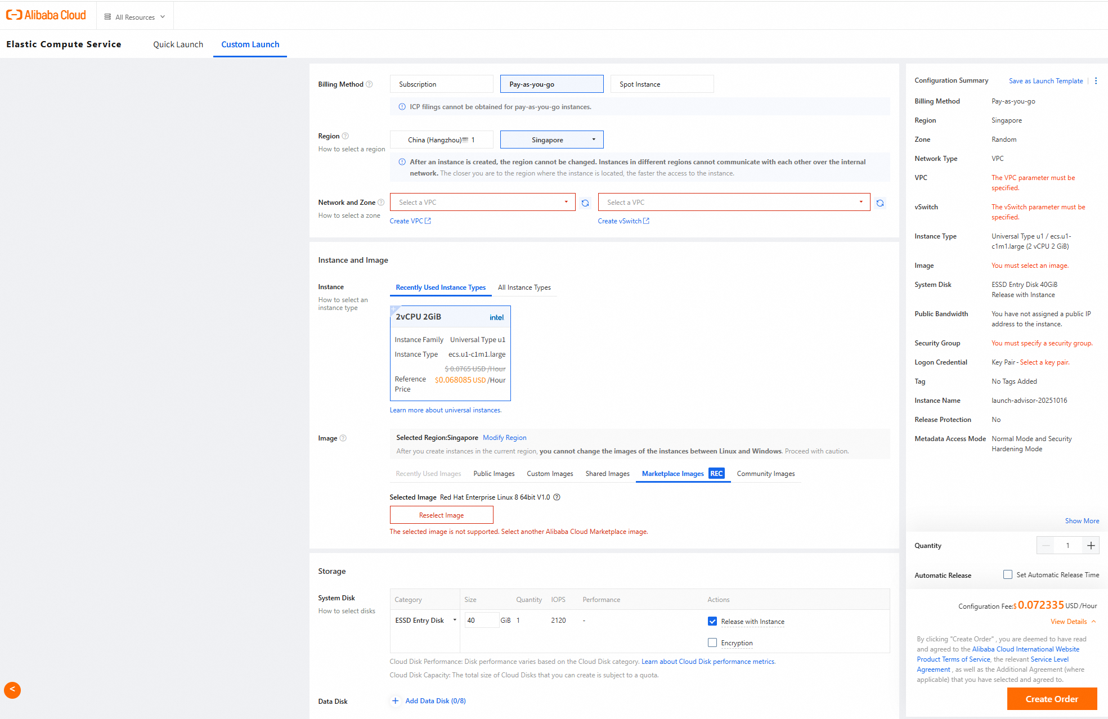1108x719 pixels.
Task: Click Billing Method help question icon
Action: click(369, 84)
